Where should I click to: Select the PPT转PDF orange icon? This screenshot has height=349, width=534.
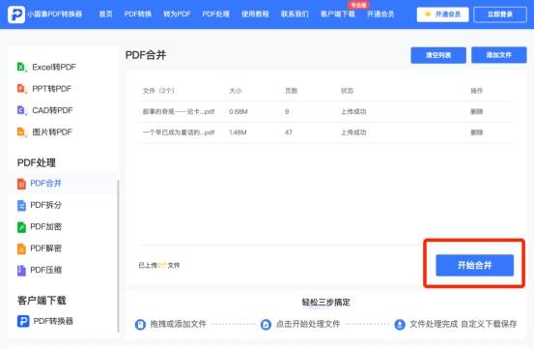[21, 89]
